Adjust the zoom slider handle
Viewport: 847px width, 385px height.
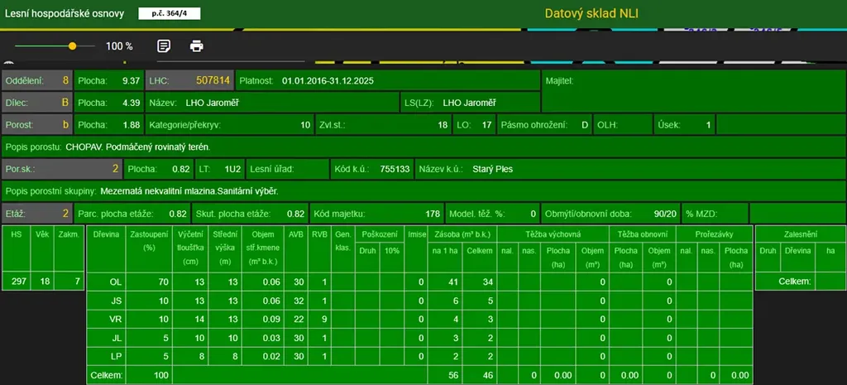[x=73, y=46]
